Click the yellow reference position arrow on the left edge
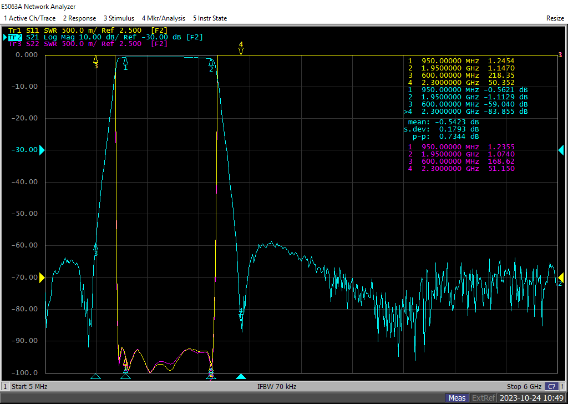This screenshot has width=568, height=404. coord(42,277)
